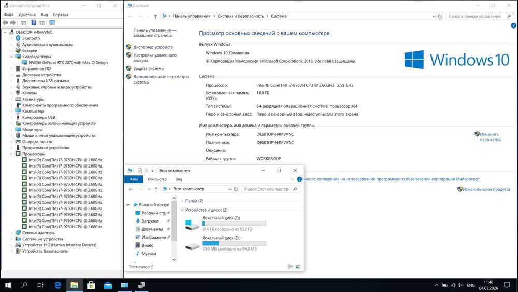The width and height of the screenshot is (518, 292).
Task: Expand the Bluetooth category
Action: click(11, 38)
